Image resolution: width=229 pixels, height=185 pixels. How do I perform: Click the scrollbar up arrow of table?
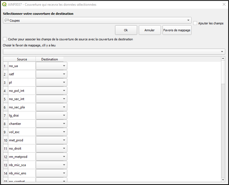pos(223,59)
